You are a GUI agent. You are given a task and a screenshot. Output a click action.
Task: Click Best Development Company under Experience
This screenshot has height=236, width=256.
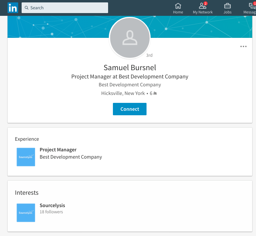point(71,157)
